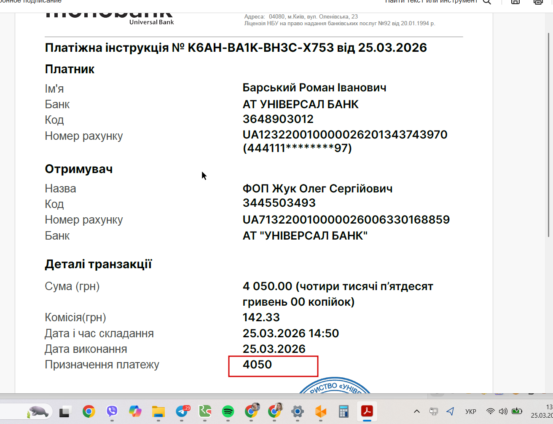The height and width of the screenshot is (424, 553).
Task: Open Viber from the taskbar
Action: (112, 411)
